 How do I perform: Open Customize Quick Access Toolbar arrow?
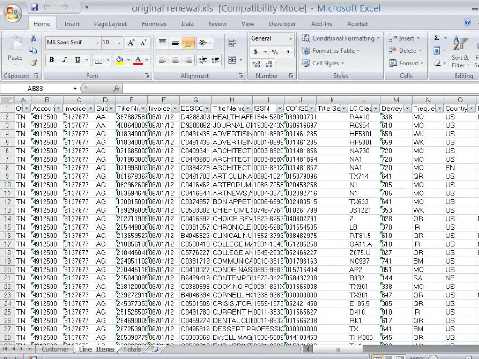tap(87, 7)
